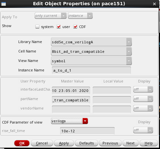Change interfaceLastChanged display dropdown

click(x=143, y=89)
